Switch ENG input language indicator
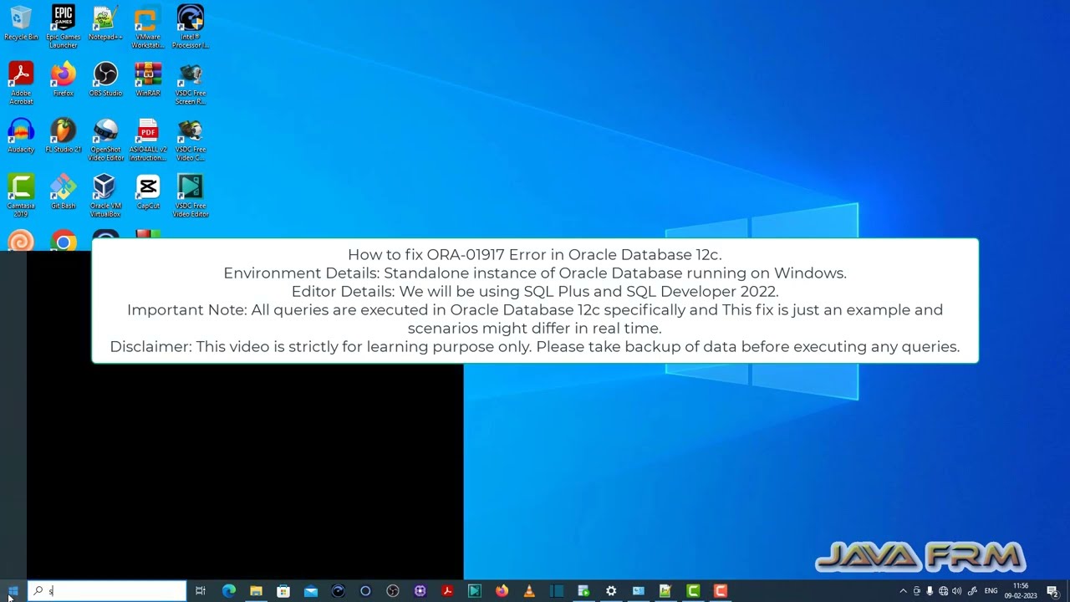1070x602 pixels. [991, 591]
